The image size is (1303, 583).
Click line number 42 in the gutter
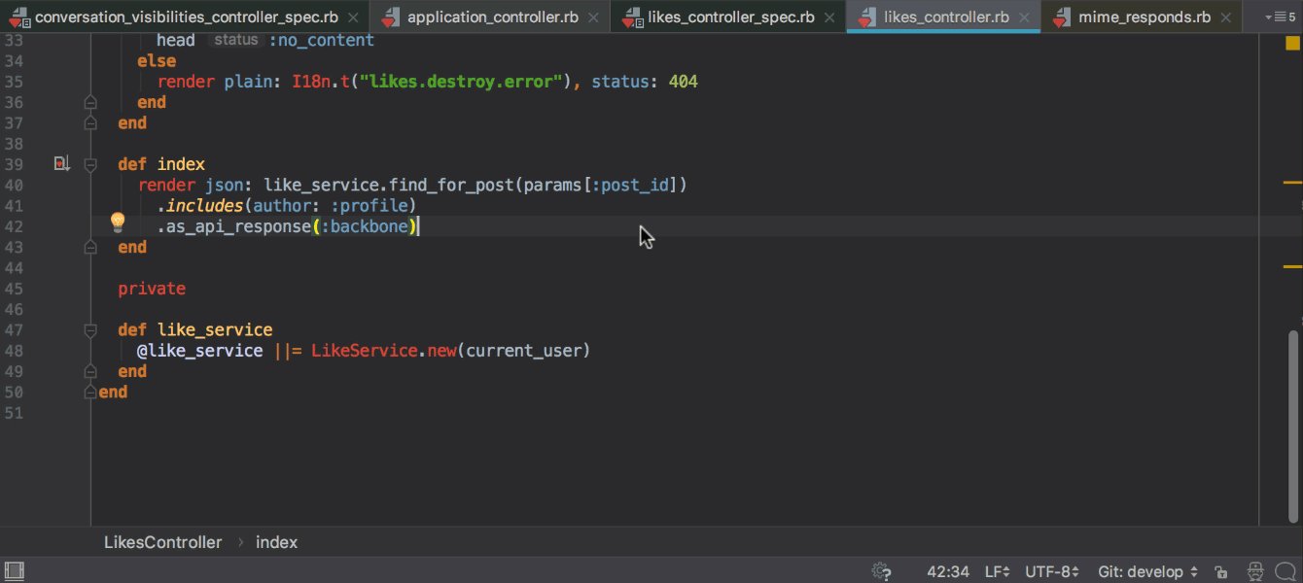tap(14, 226)
